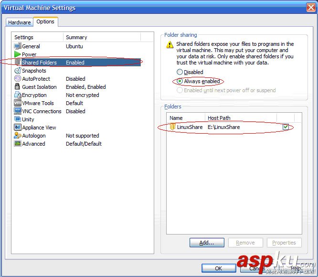Screen dimensions: 318x277
Task: Confirm settings with the OK button
Action: (x=219, y=268)
